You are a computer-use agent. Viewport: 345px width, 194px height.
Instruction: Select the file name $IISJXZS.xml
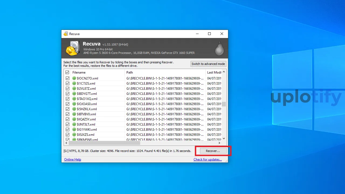85,135
